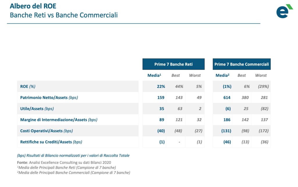Select the 'Prime 7 Banche Reti' header

click(173, 64)
